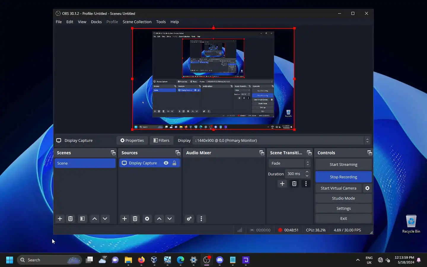
Task: Click the Exit button
Action: (343, 218)
